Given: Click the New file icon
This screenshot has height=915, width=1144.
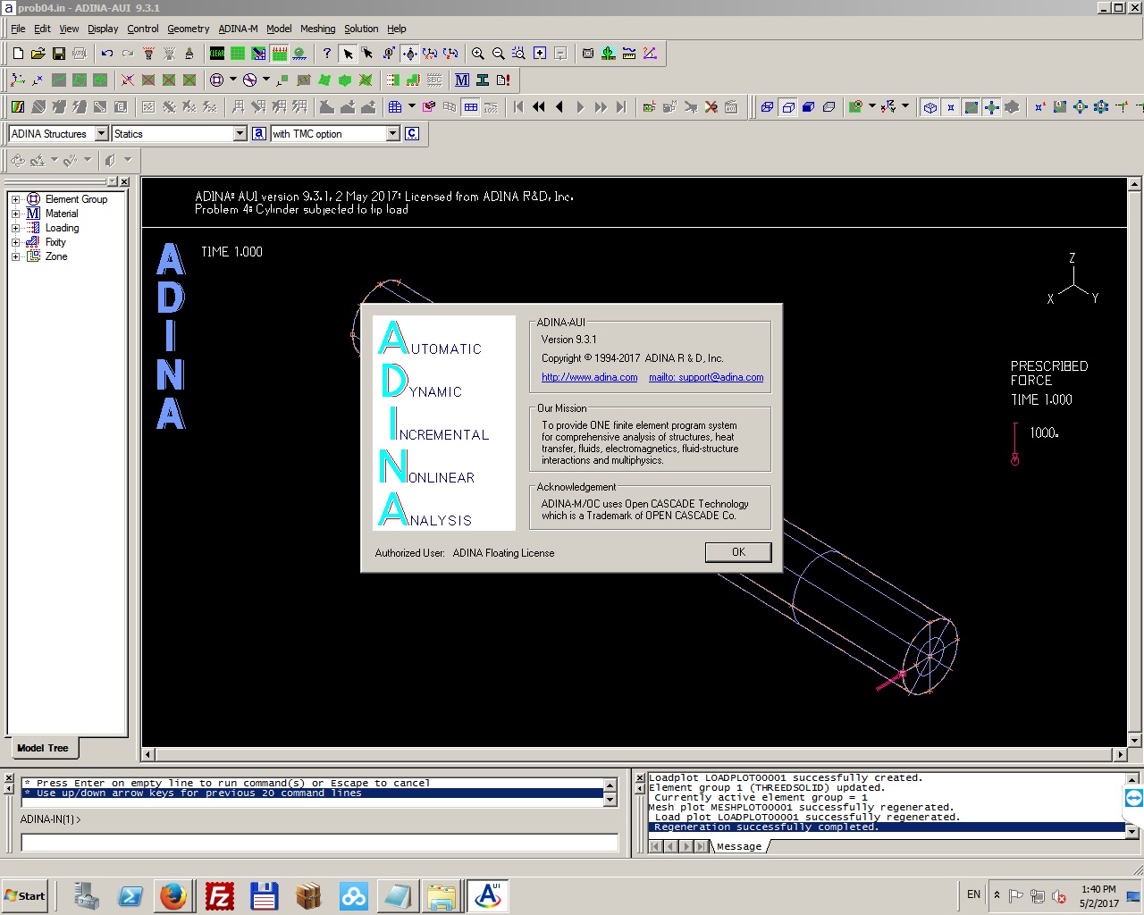Looking at the screenshot, I should coord(18,54).
